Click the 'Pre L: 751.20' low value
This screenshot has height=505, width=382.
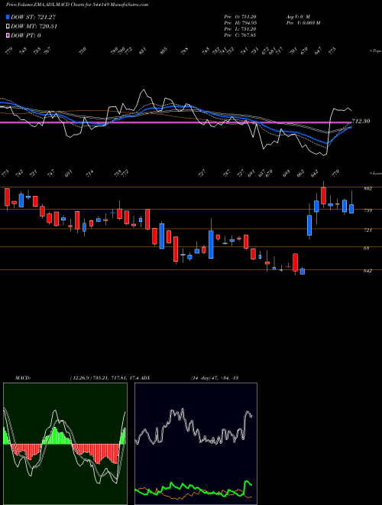click(x=240, y=29)
